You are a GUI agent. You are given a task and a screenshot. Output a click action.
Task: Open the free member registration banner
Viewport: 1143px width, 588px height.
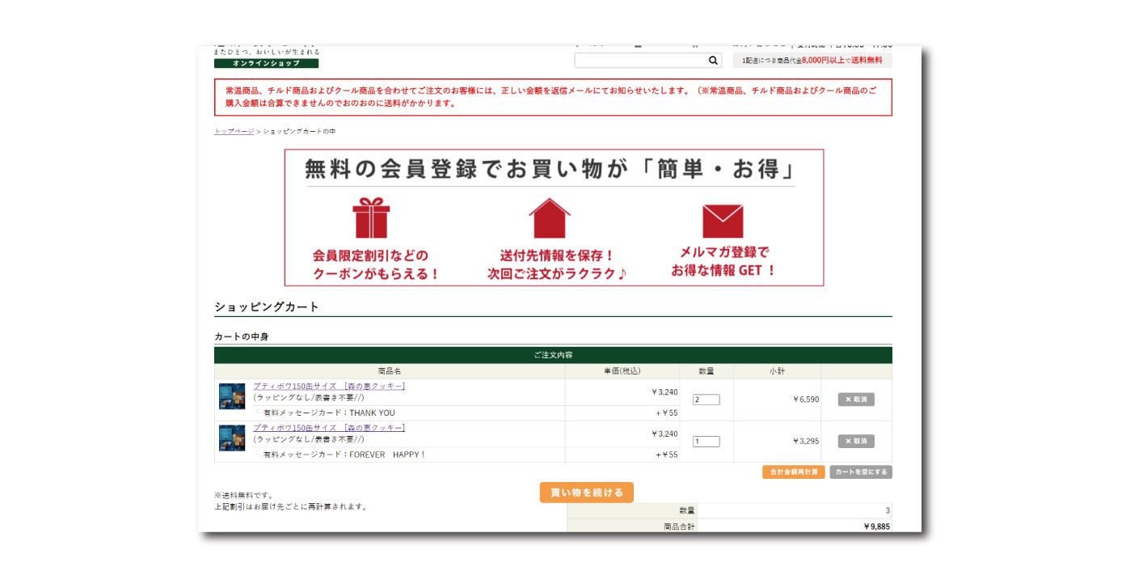coord(554,218)
